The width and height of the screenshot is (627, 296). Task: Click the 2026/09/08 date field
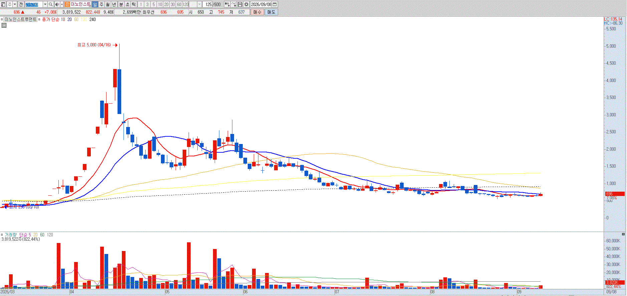tap(261, 4)
